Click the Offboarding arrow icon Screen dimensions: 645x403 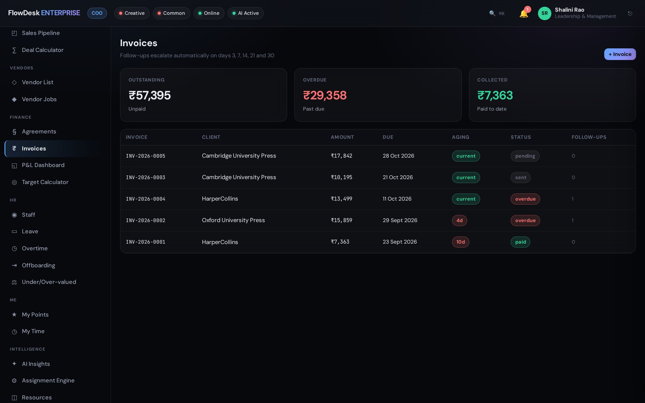(x=14, y=266)
